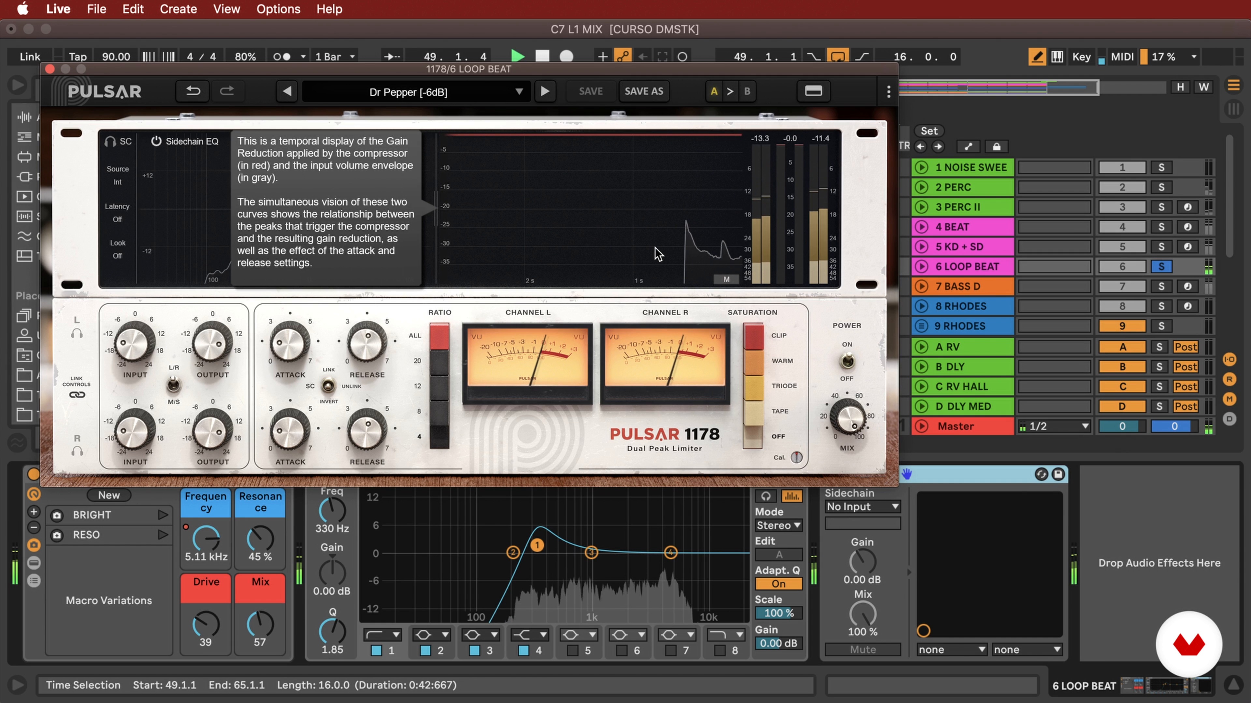Go to next preset arrow
The image size is (1251, 703).
tap(545, 91)
